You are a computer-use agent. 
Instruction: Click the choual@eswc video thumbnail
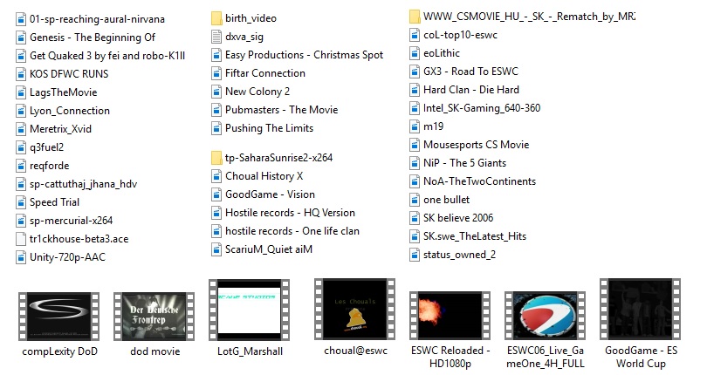pos(355,309)
